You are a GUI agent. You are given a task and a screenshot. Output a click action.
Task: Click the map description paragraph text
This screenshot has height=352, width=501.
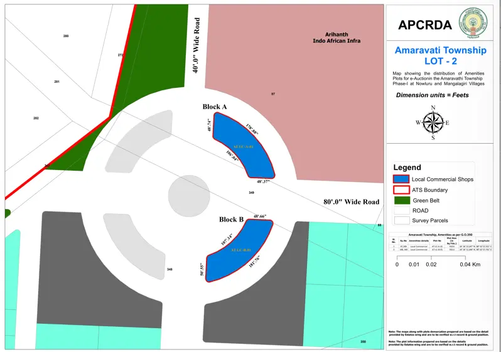438,78
